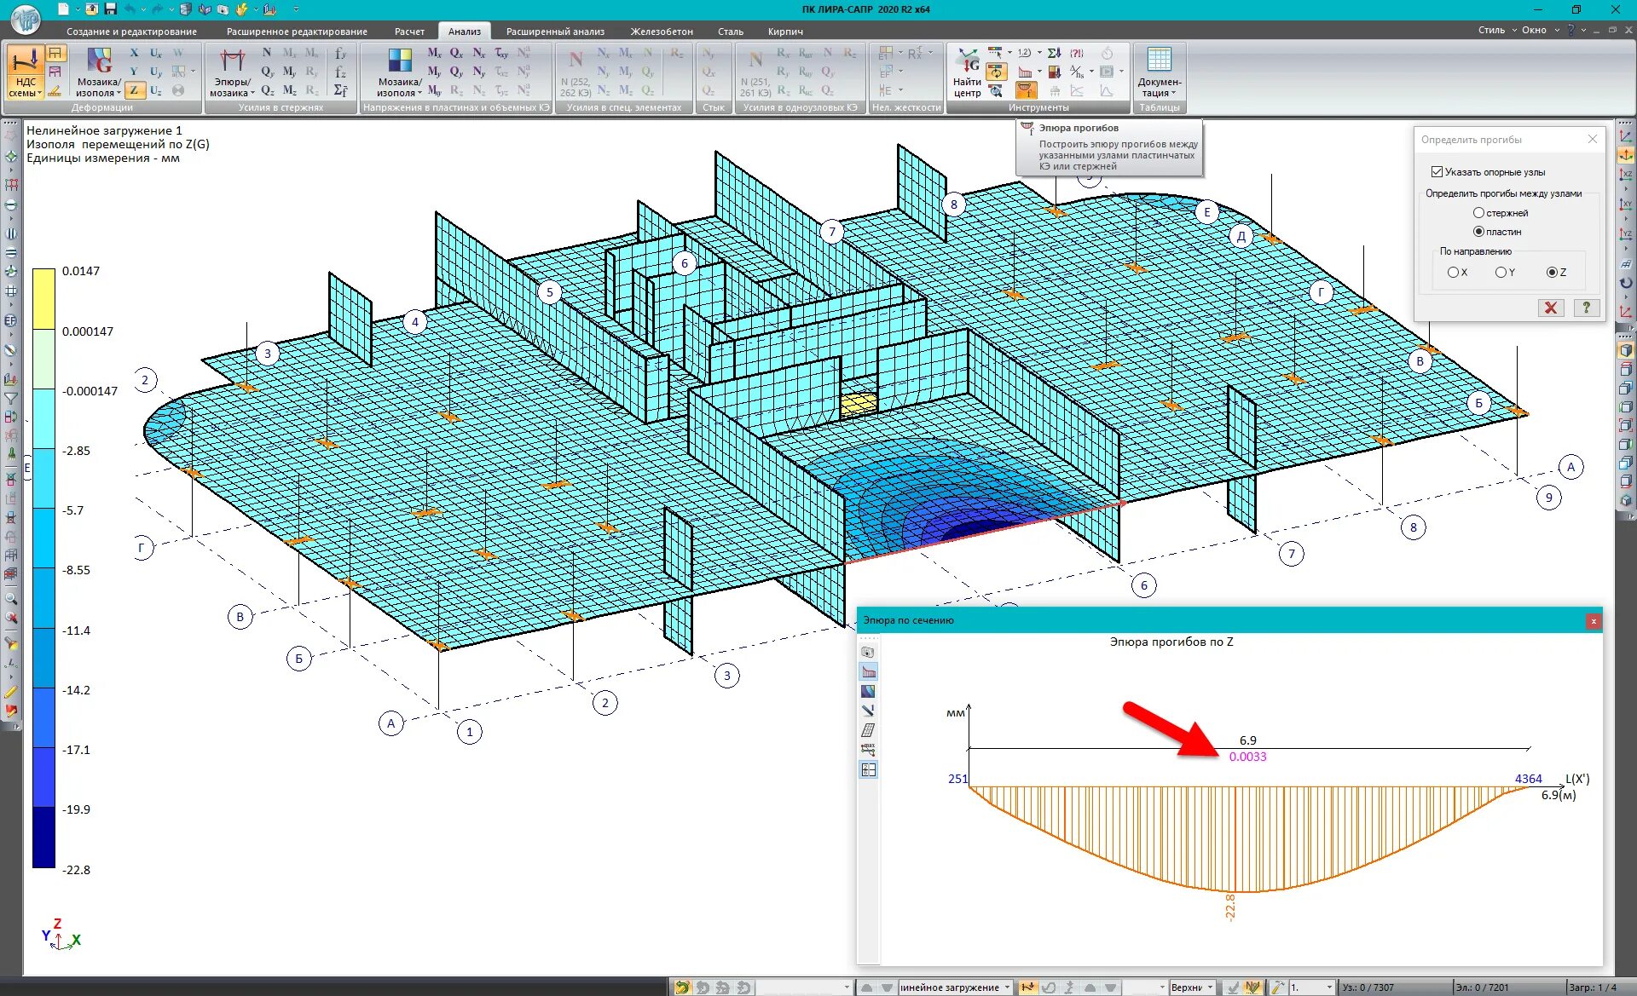Select пластин radio option
The width and height of the screenshot is (1637, 996).
click(x=1478, y=232)
